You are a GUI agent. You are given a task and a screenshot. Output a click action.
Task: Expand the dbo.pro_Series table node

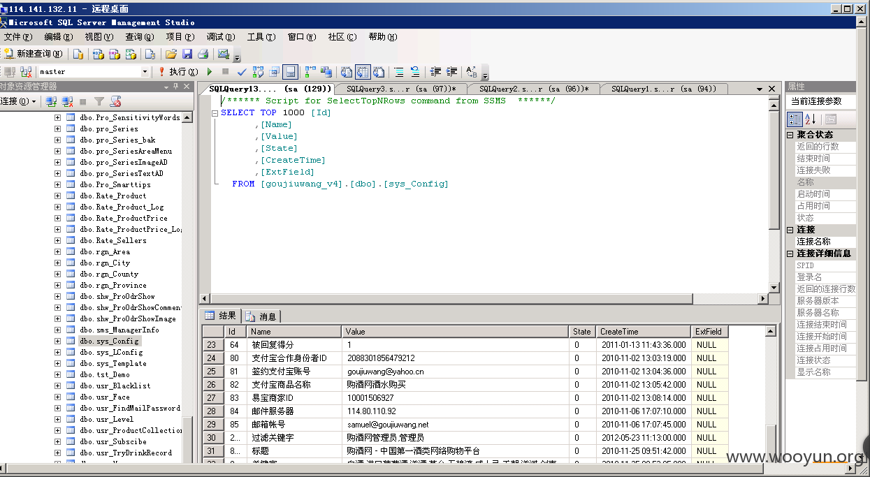coord(58,129)
